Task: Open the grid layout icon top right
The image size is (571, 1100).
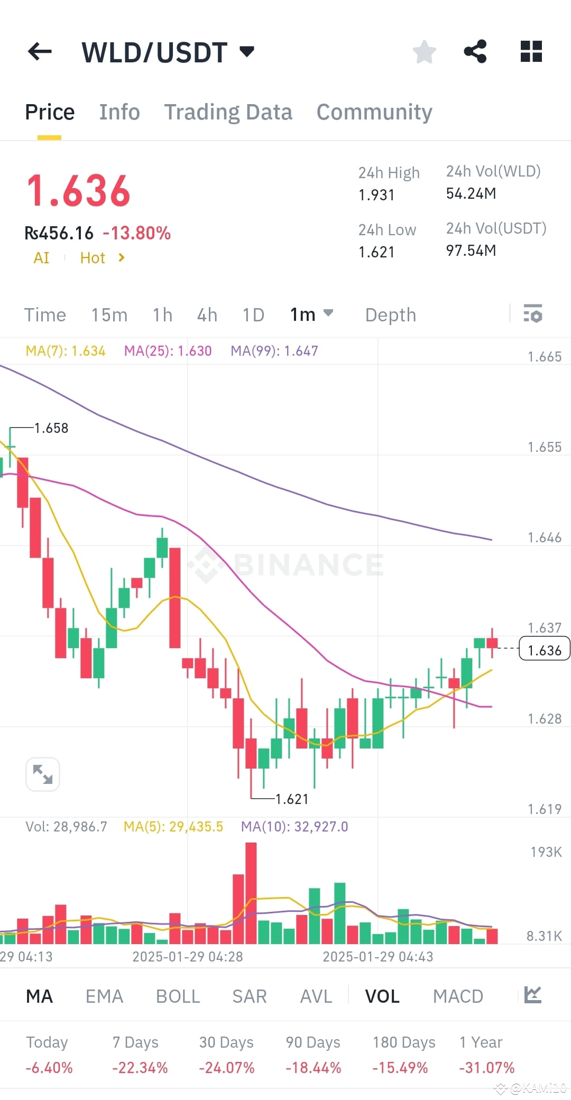Action: [531, 51]
